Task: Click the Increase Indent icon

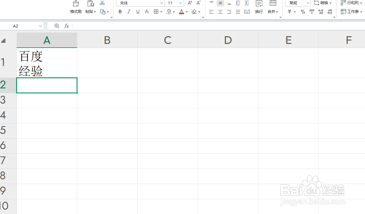Action: 247,3
